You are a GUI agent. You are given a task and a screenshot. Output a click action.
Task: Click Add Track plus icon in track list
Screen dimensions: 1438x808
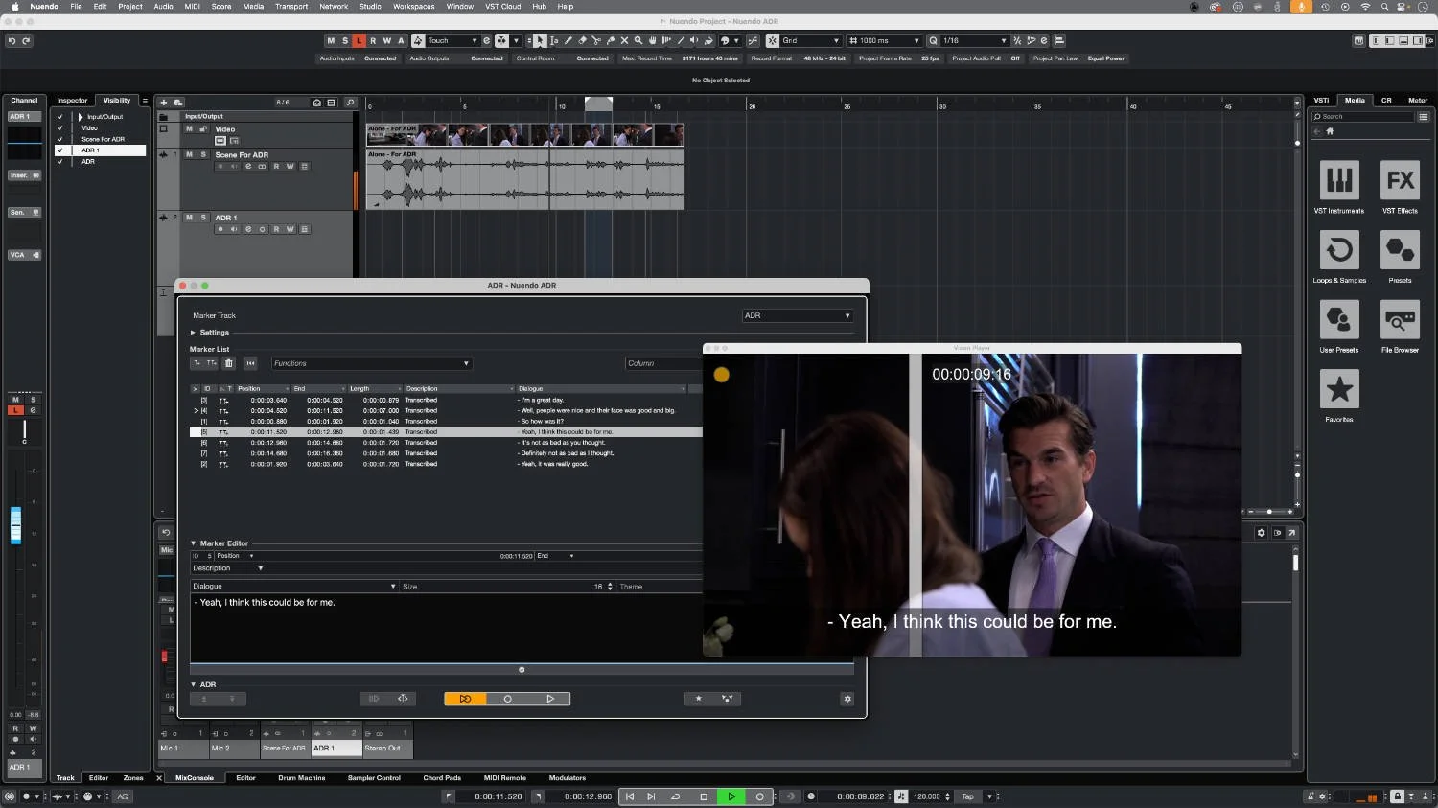(164, 103)
